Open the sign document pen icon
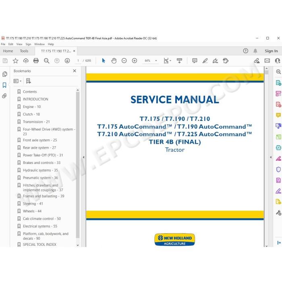The image size is (282, 282). coord(215,60)
